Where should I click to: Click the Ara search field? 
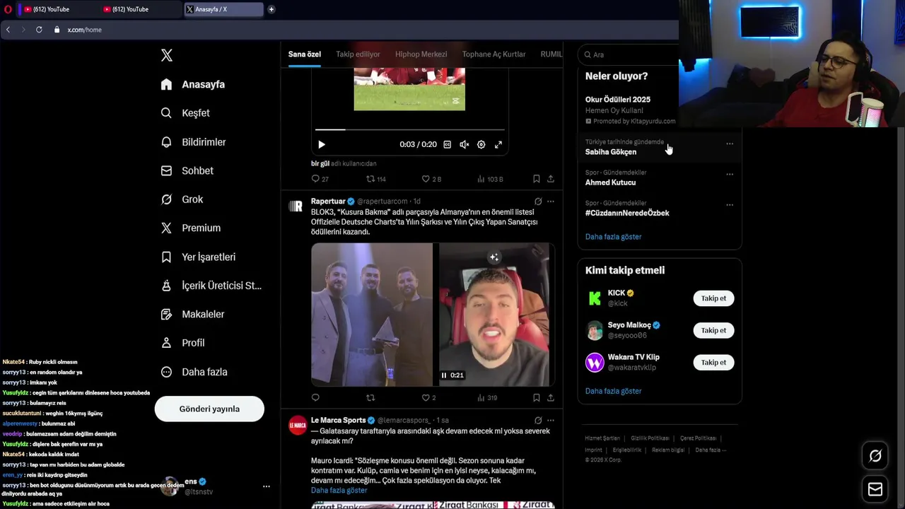(629, 54)
